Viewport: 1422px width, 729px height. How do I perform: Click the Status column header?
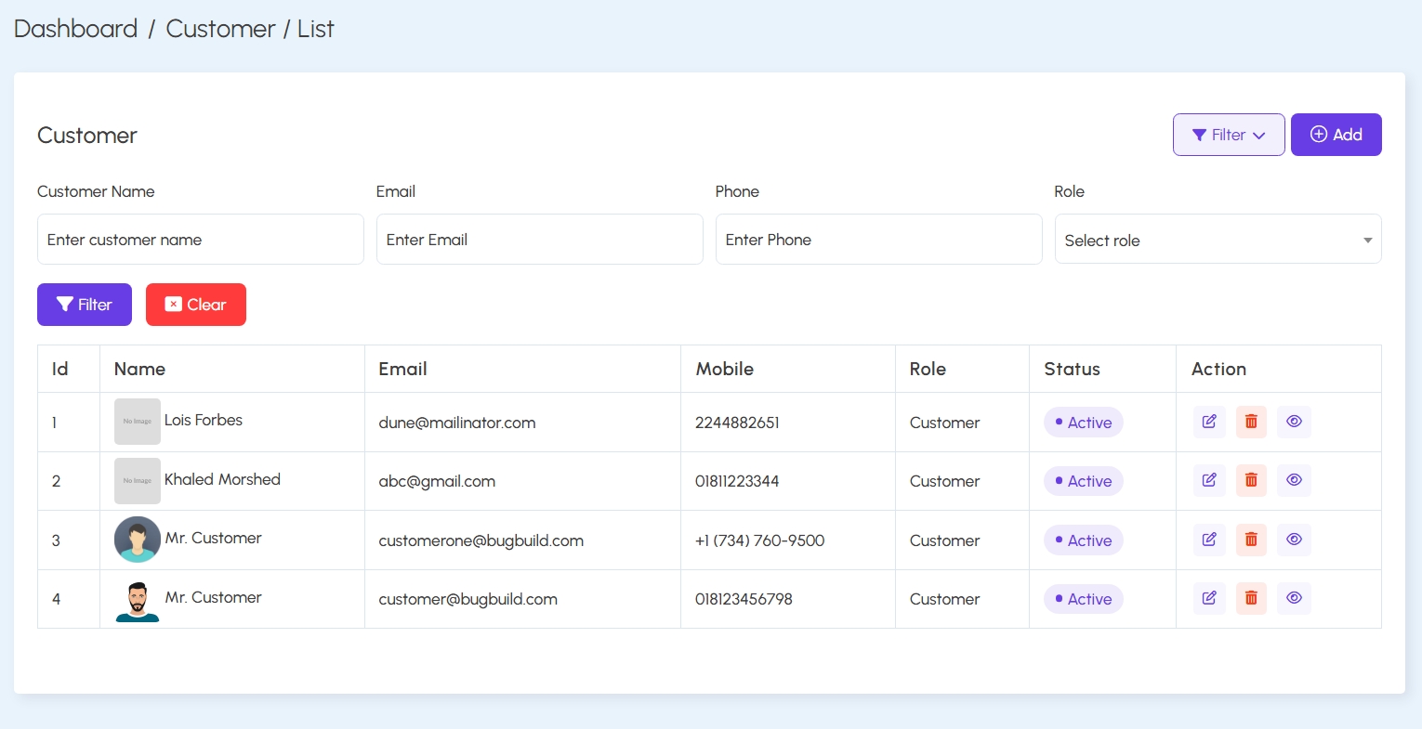point(1072,369)
